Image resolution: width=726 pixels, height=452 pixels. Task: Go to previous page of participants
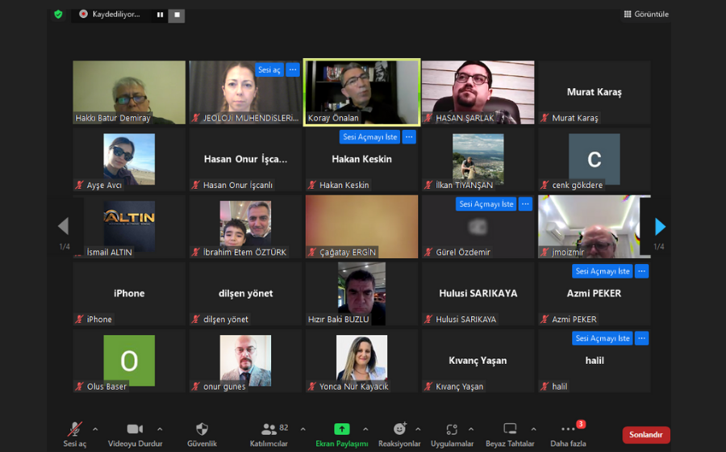tap(64, 227)
